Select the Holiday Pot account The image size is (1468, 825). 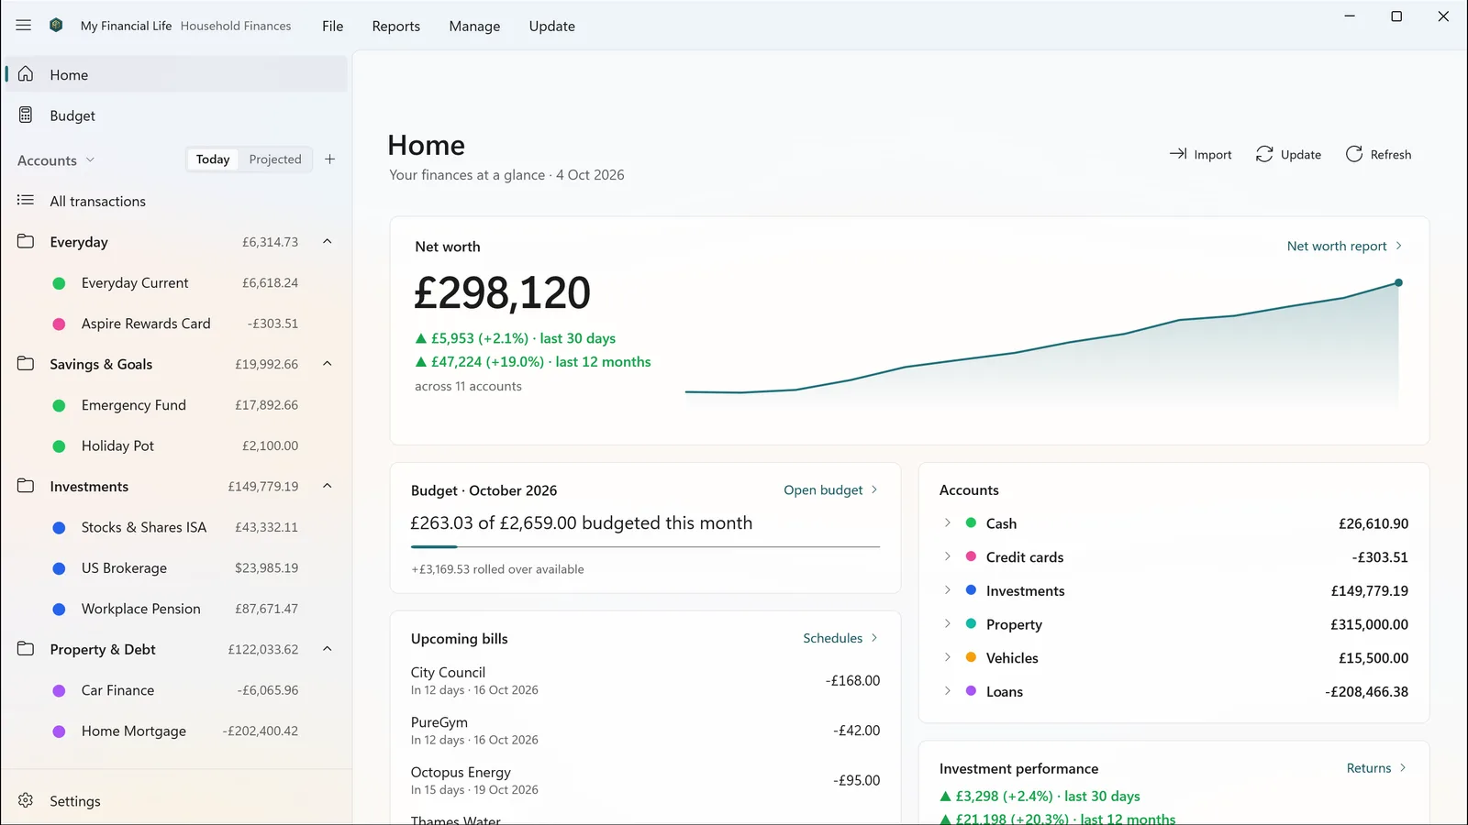(175, 445)
